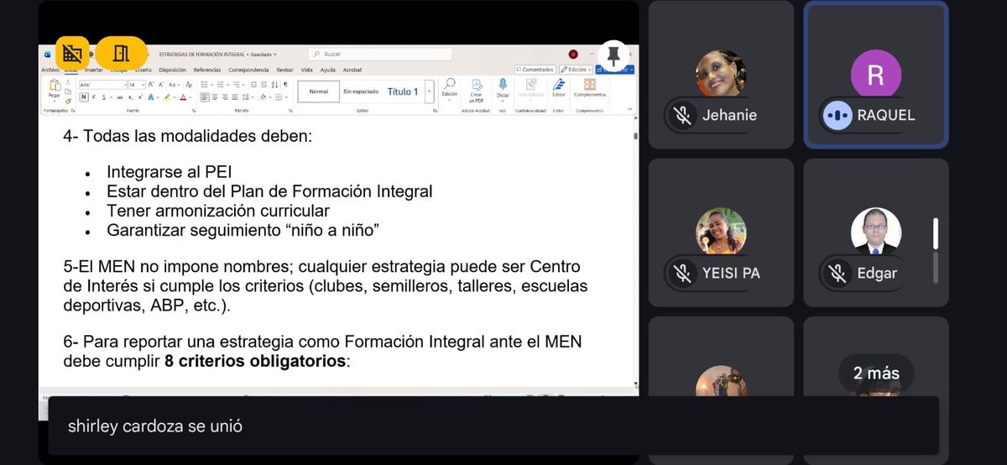1007x465 pixels.
Task: Click the A-Z sort icon
Action: pyautogui.click(x=274, y=85)
